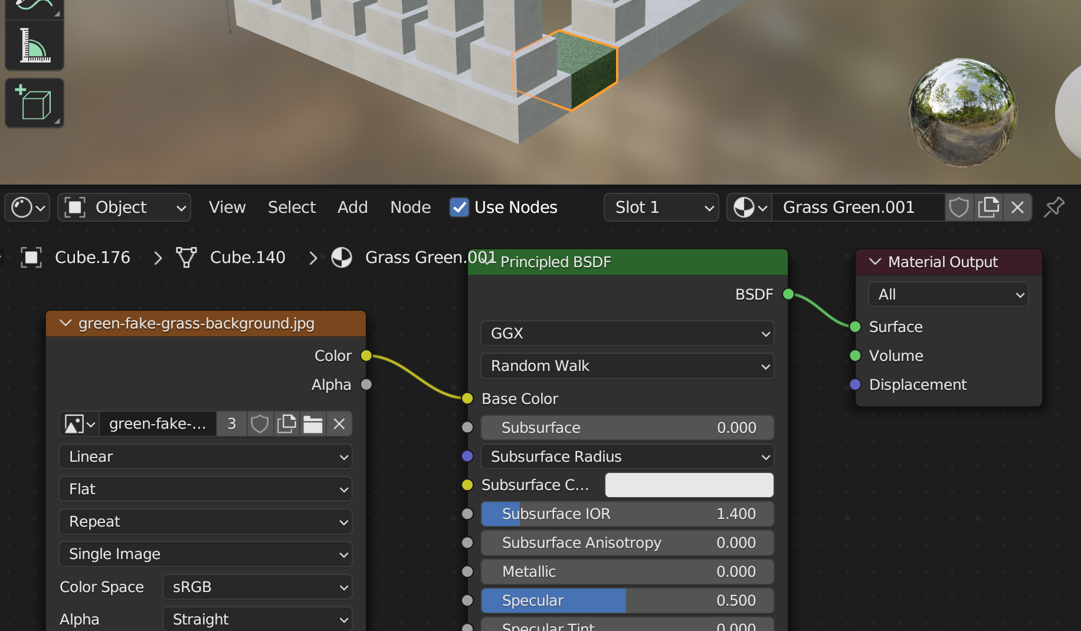Unlink the green-fake-grass image datablock
The width and height of the screenshot is (1081, 631).
[x=339, y=424]
